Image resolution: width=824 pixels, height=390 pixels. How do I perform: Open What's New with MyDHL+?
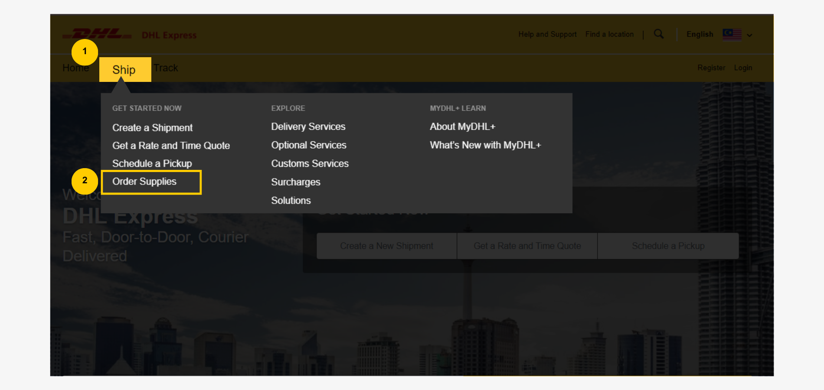pyautogui.click(x=485, y=145)
